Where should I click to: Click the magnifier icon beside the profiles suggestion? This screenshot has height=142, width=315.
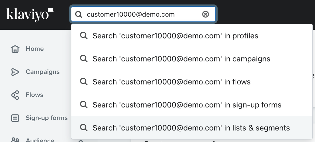tap(84, 36)
